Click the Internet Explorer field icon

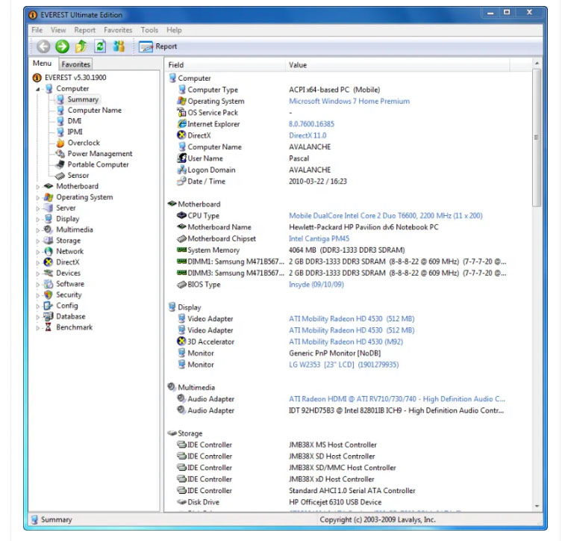point(182,124)
